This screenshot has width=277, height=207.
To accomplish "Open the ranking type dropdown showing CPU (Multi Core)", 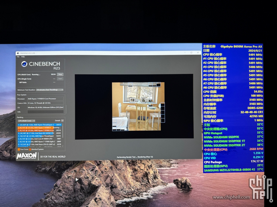I will coord(27,121).
